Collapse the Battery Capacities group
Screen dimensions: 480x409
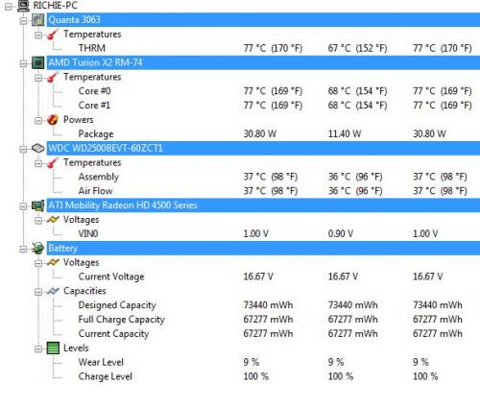point(38,292)
